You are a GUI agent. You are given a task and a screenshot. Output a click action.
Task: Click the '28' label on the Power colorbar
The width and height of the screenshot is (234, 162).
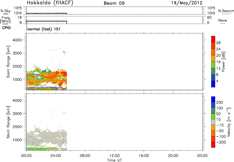pos(218,43)
